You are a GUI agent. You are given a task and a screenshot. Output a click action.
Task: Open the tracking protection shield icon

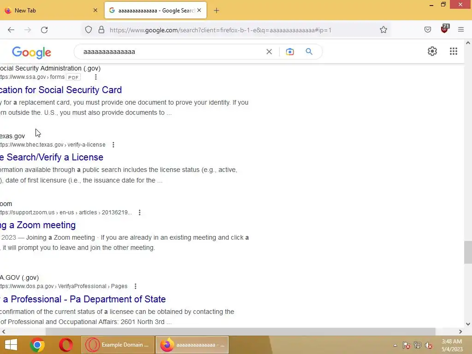pyautogui.click(x=88, y=30)
